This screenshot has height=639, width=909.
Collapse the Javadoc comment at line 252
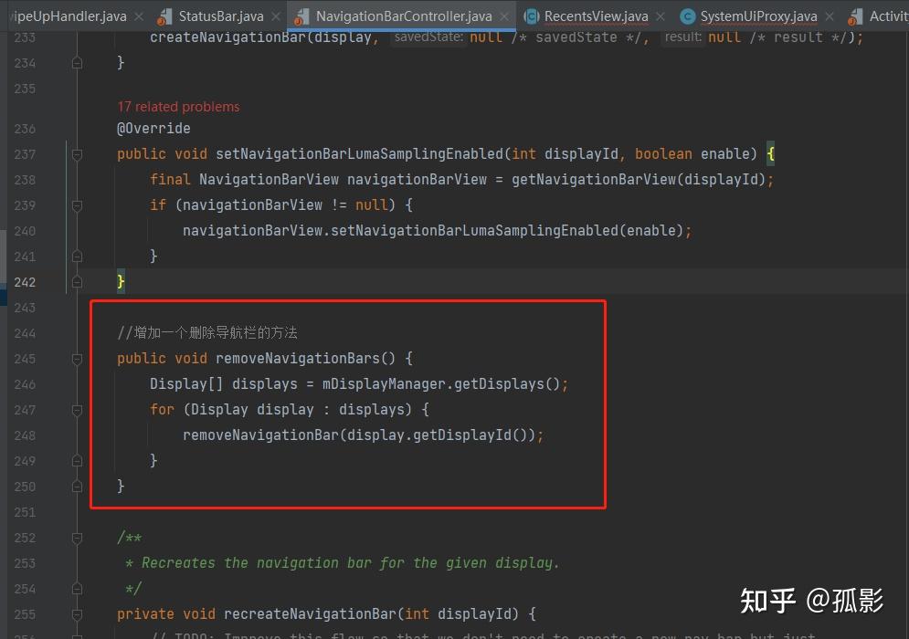click(x=77, y=539)
